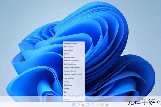Open taskbar Search magnifier icon

(x=78, y=104)
